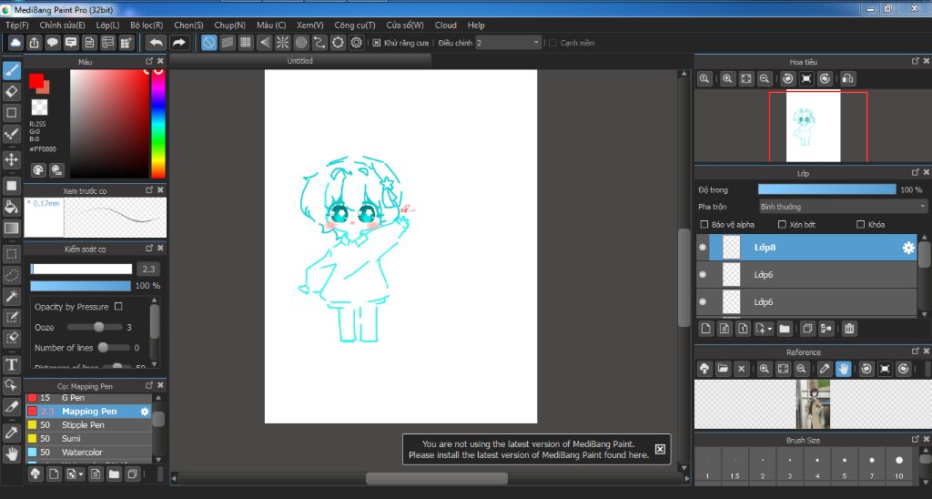
Task: Switch to the Untitled canvas tab
Action: point(299,61)
